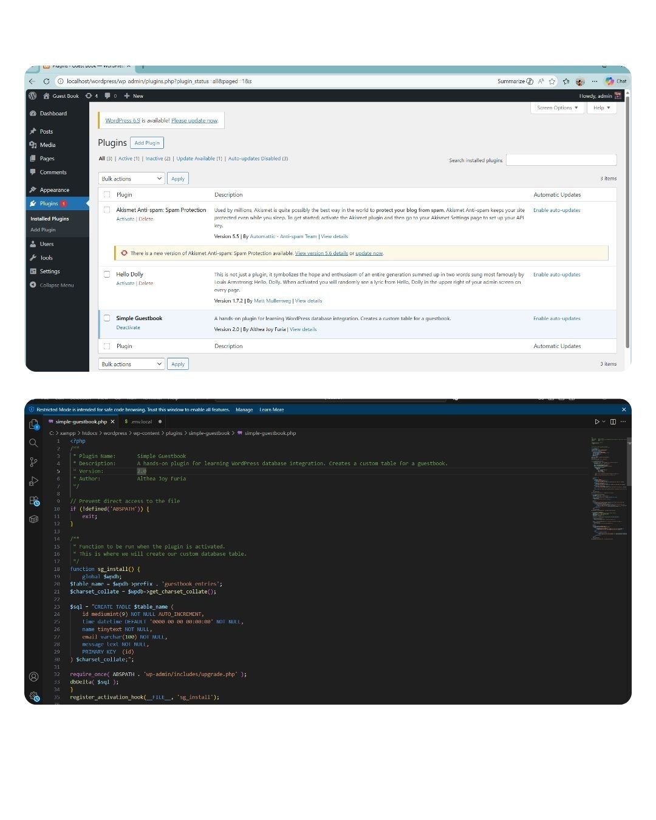Open Appearance in WordPress sidebar menu
656x820 pixels.
[54, 190]
